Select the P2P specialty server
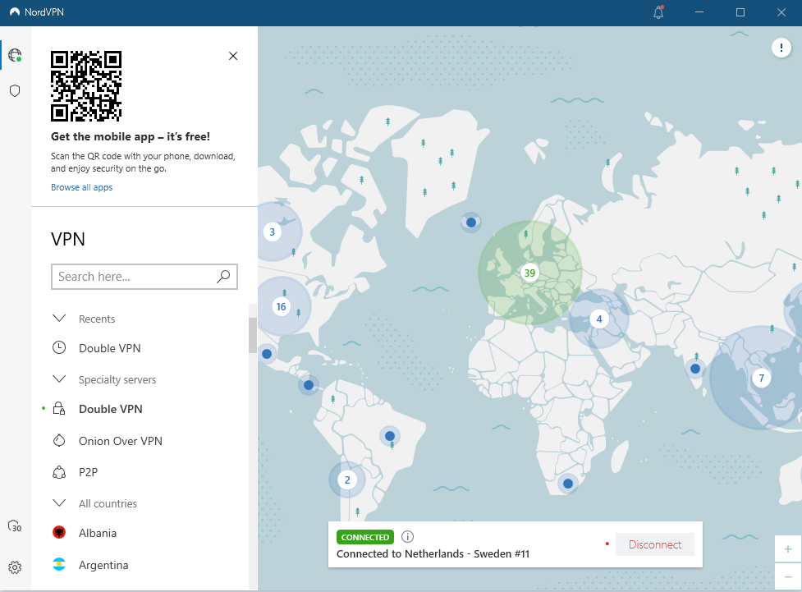 [89, 472]
